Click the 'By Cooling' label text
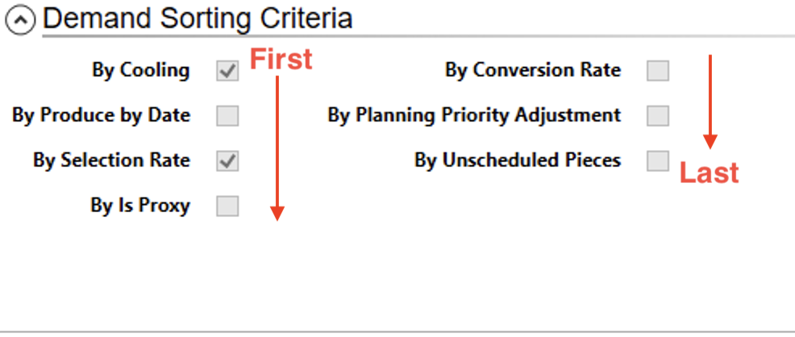Viewport: 795px width, 337px height. [x=141, y=71]
